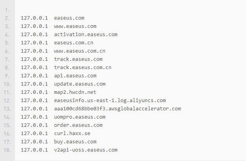The image size is (246, 161).
Task: Click line number 18 in gutter
Action: 7,150
